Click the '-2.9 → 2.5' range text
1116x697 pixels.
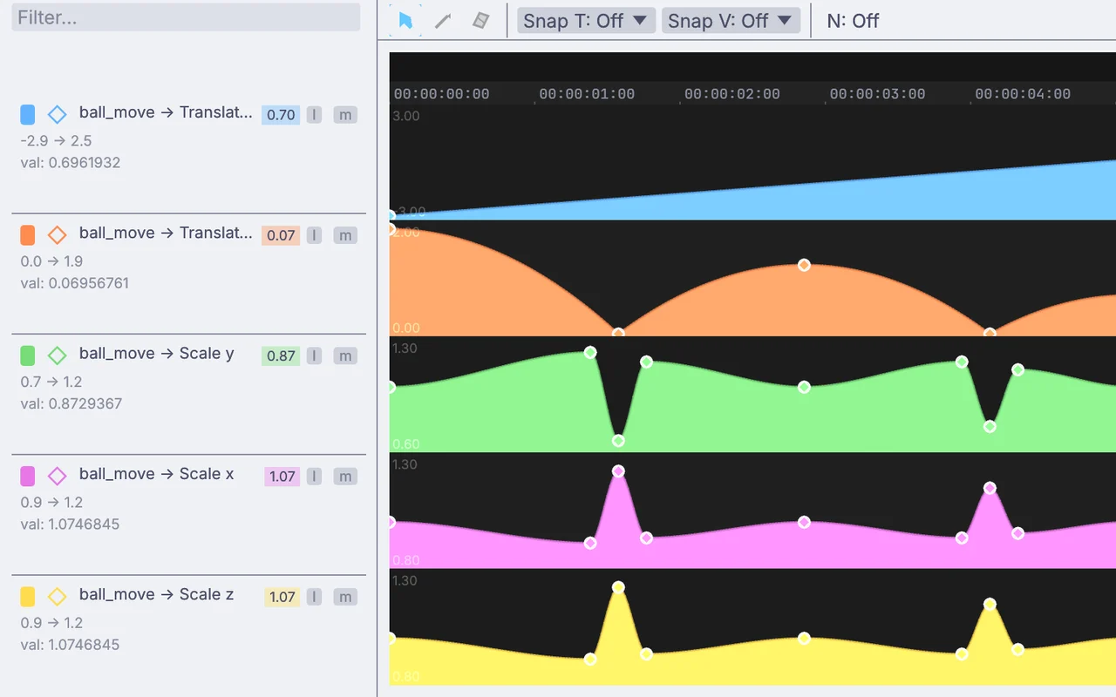point(56,140)
